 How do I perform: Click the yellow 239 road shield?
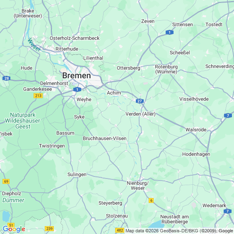[49, 229]
